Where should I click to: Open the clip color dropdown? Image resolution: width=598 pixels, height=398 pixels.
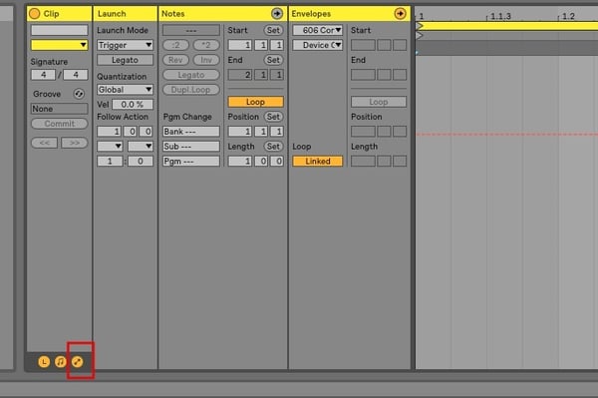click(x=59, y=45)
